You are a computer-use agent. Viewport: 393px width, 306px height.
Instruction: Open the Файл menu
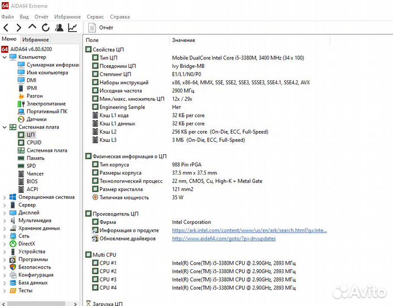7,17
